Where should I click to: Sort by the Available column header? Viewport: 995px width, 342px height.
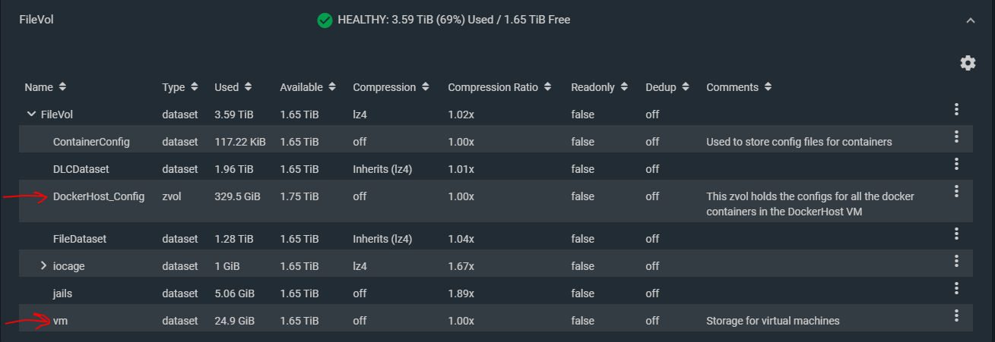pos(309,87)
